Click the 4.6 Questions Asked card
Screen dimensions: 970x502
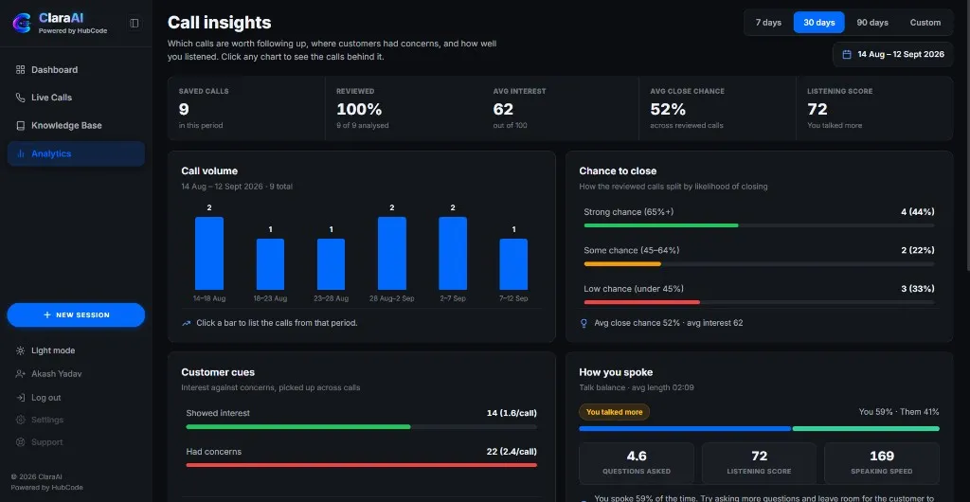637,463
